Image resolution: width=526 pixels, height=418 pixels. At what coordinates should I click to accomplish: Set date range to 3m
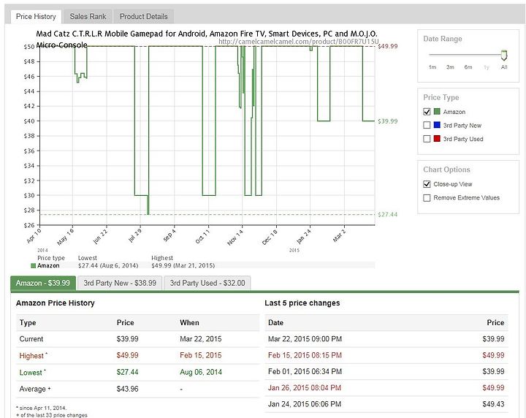click(450, 67)
